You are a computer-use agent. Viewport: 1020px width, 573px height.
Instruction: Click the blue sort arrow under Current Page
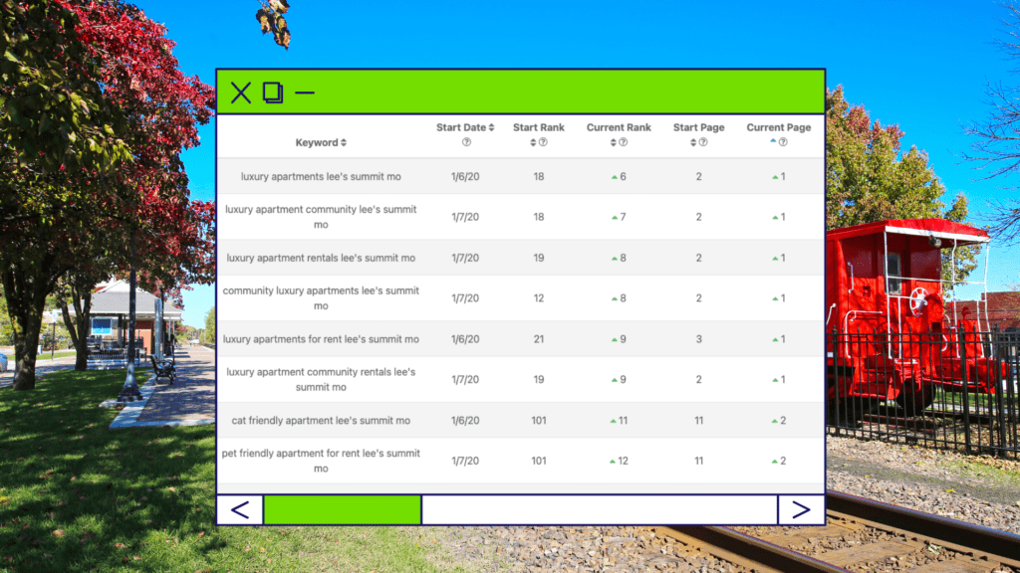774,142
